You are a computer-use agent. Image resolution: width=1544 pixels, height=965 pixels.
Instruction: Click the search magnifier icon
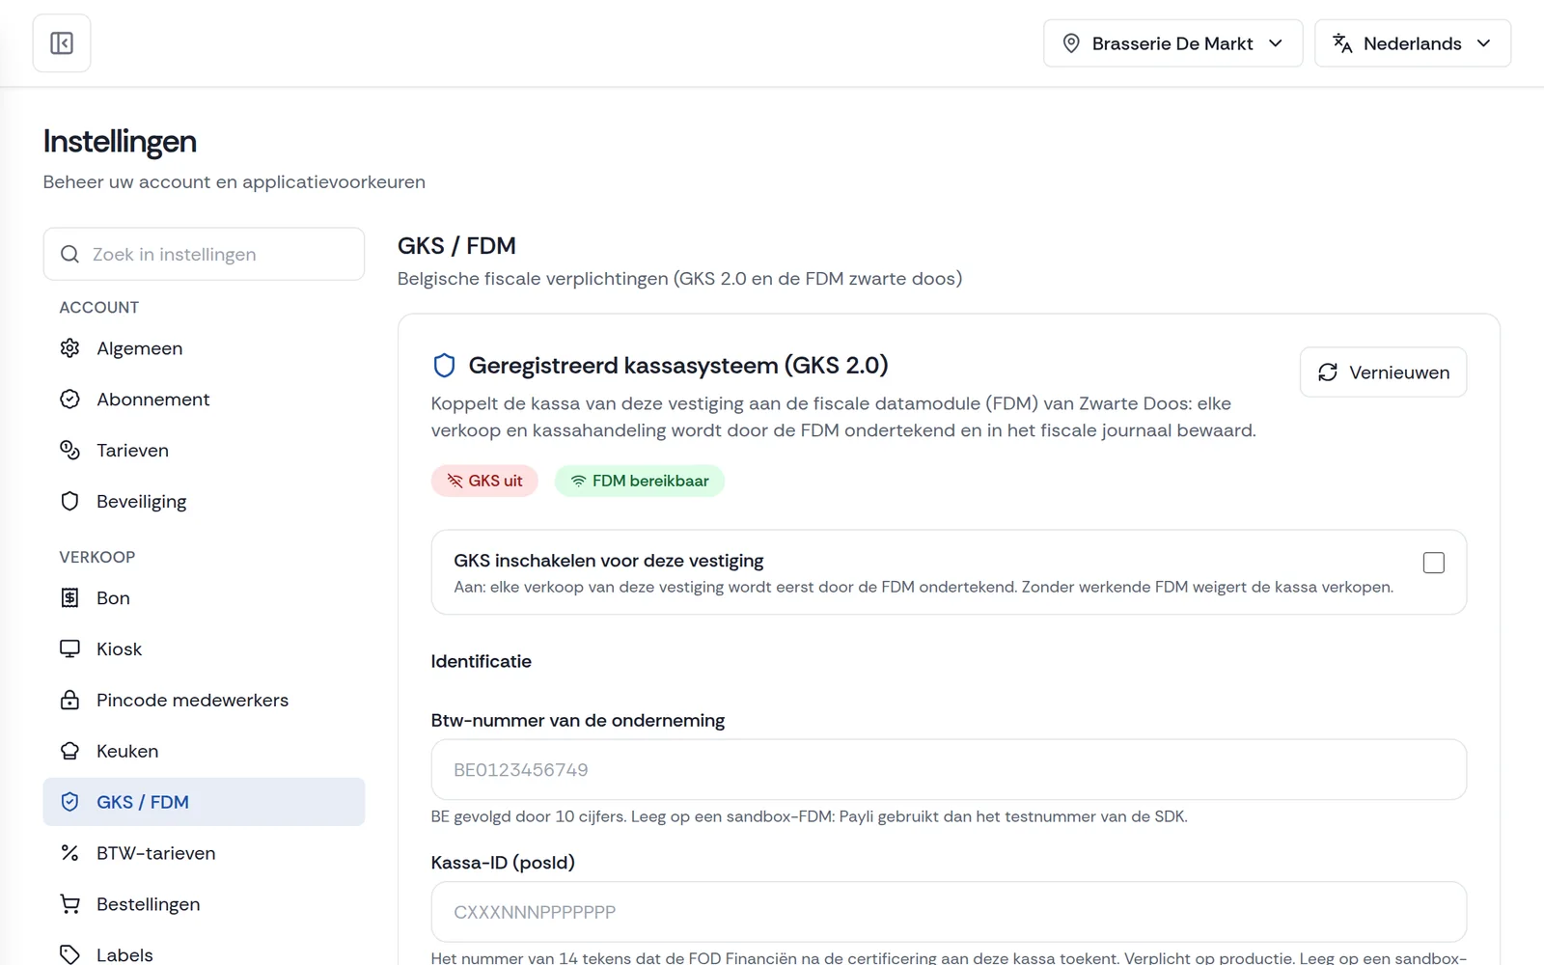69,254
